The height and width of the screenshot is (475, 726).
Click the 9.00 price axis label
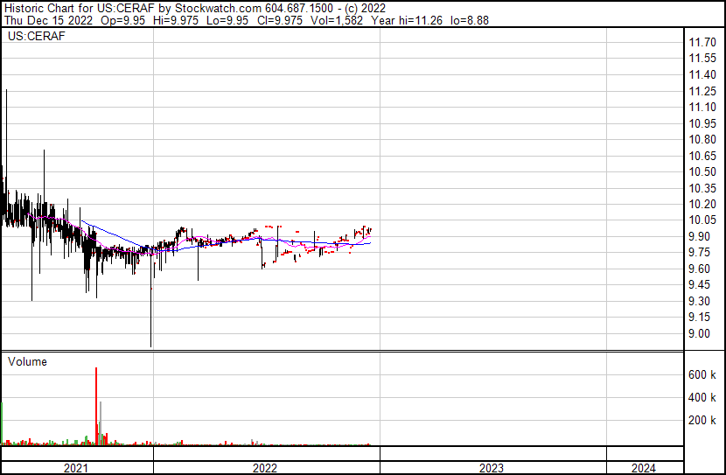pos(700,333)
